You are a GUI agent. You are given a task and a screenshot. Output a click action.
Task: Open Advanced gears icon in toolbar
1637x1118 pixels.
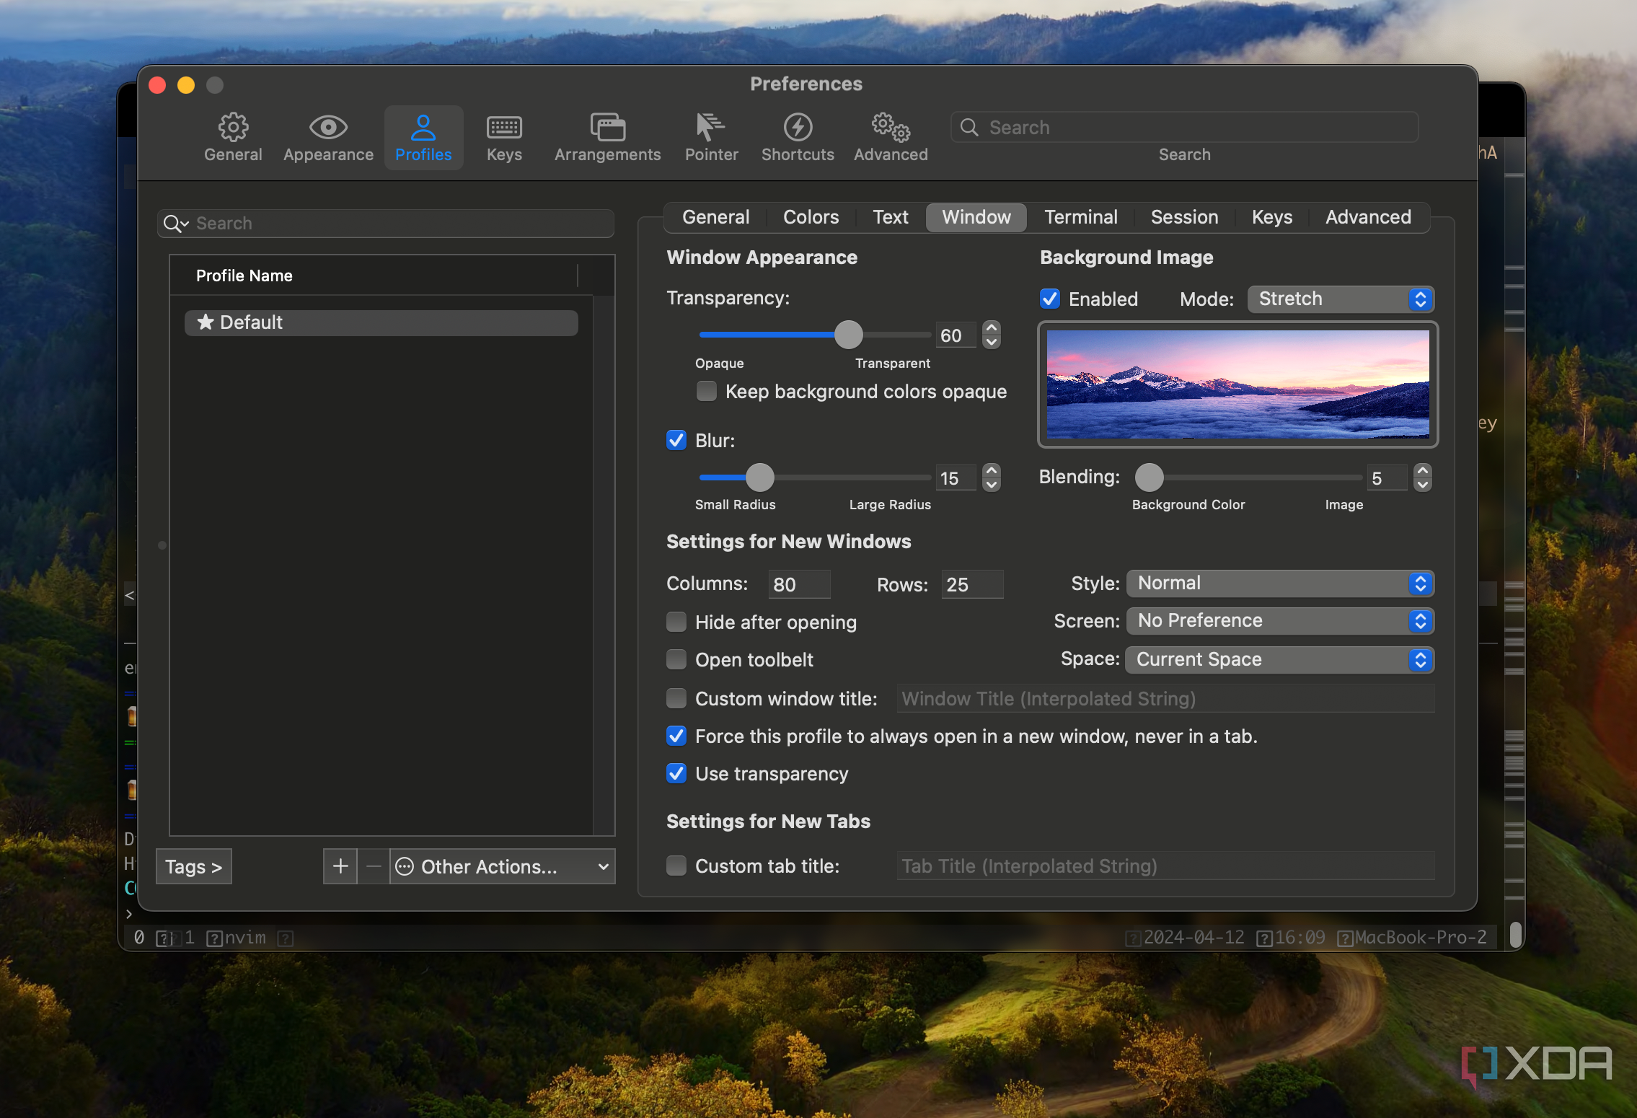[891, 127]
